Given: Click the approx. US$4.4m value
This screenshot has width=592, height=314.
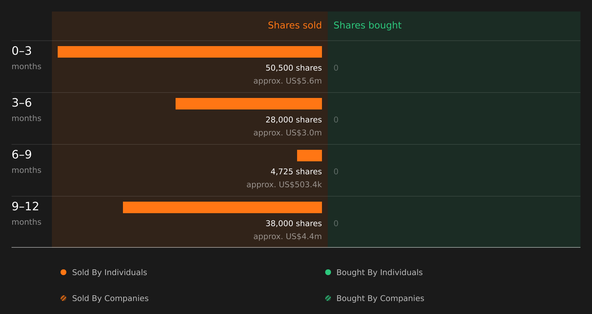Looking at the screenshot, I should coord(287,237).
